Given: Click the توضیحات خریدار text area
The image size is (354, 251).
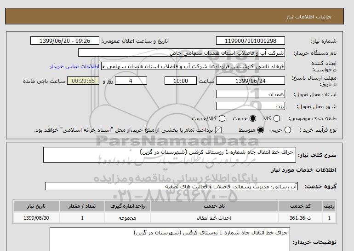Looking at the screenshot, I should coord(170,239).
